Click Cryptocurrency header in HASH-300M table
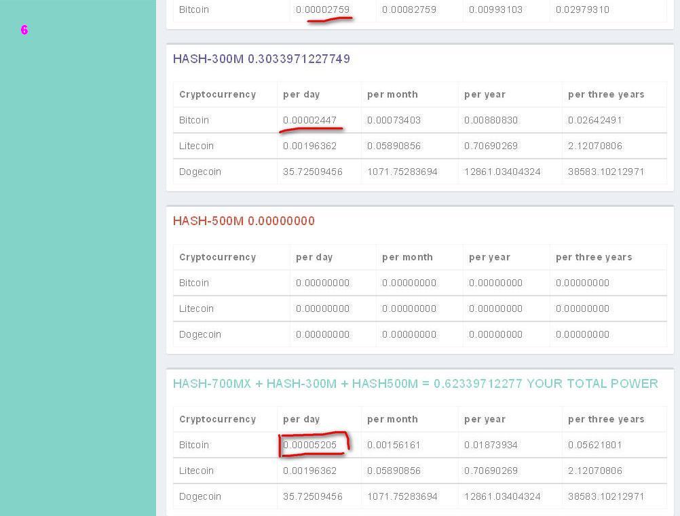 (218, 94)
